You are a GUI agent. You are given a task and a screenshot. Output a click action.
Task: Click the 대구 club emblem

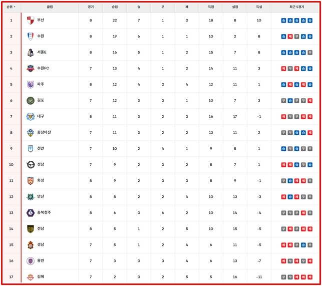[x=30, y=117]
